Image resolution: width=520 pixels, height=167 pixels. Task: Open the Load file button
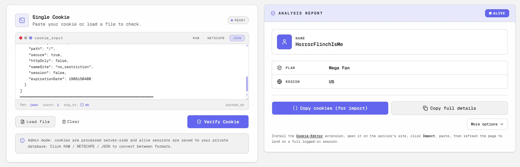[x=35, y=122]
